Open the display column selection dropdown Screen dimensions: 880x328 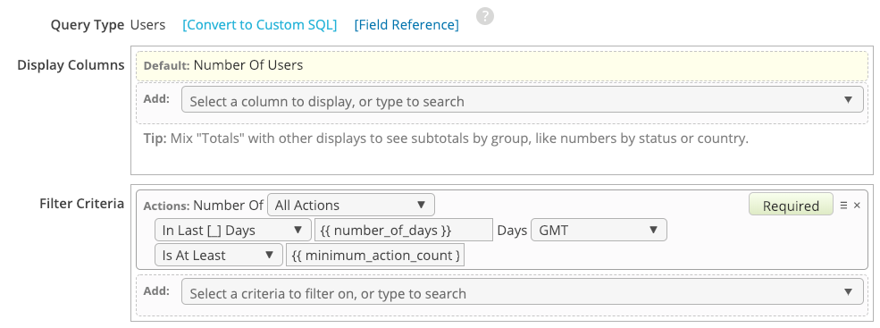click(x=522, y=100)
